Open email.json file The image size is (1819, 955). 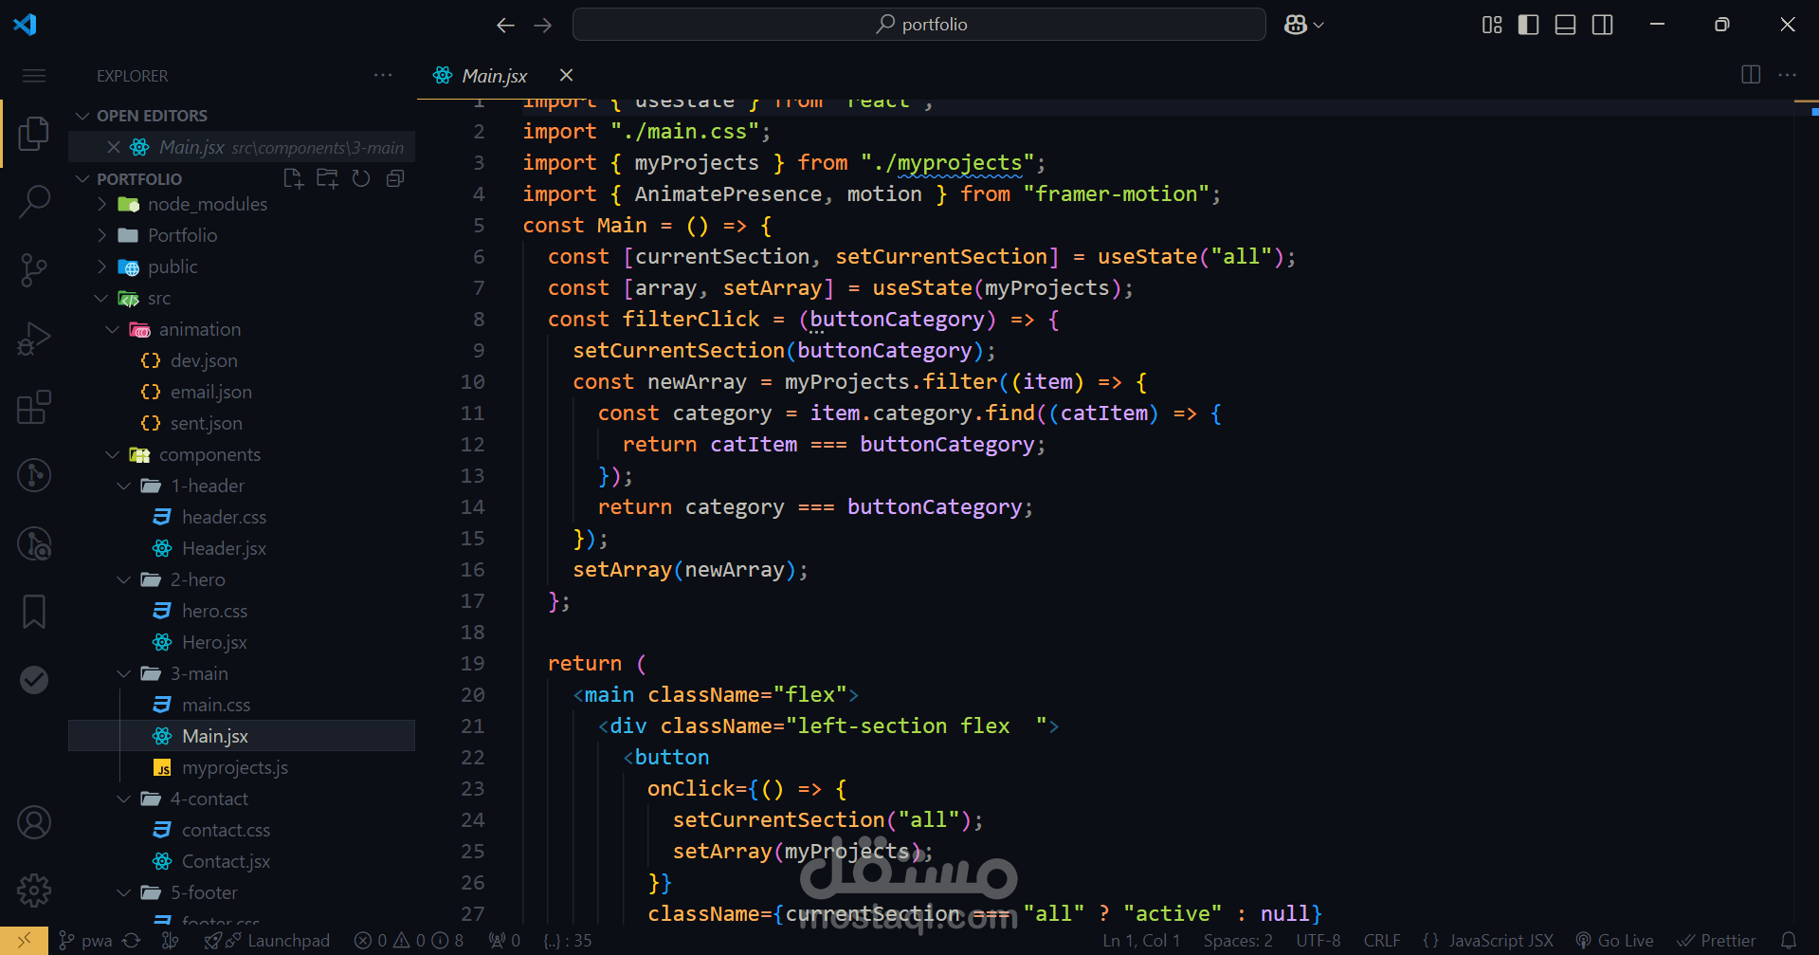coord(210,392)
